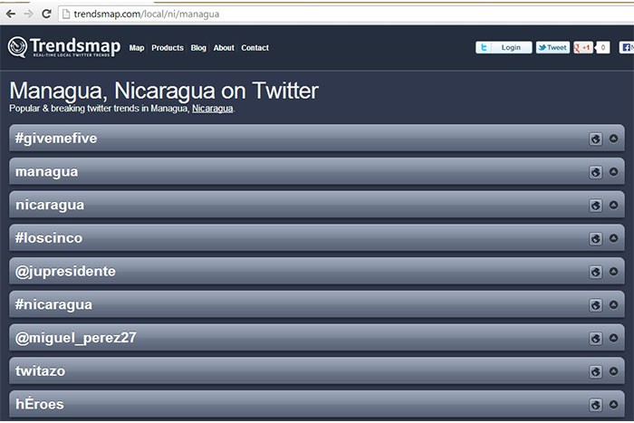Viewport: 634px width, 423px height.
Task: Click globe icon in managua row
Action: [595, 172]
